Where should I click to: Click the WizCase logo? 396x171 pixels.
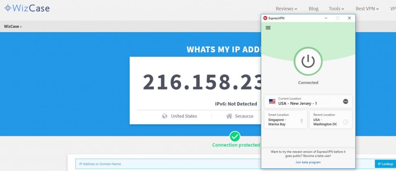pyautogui.click(x=27, y=8)
